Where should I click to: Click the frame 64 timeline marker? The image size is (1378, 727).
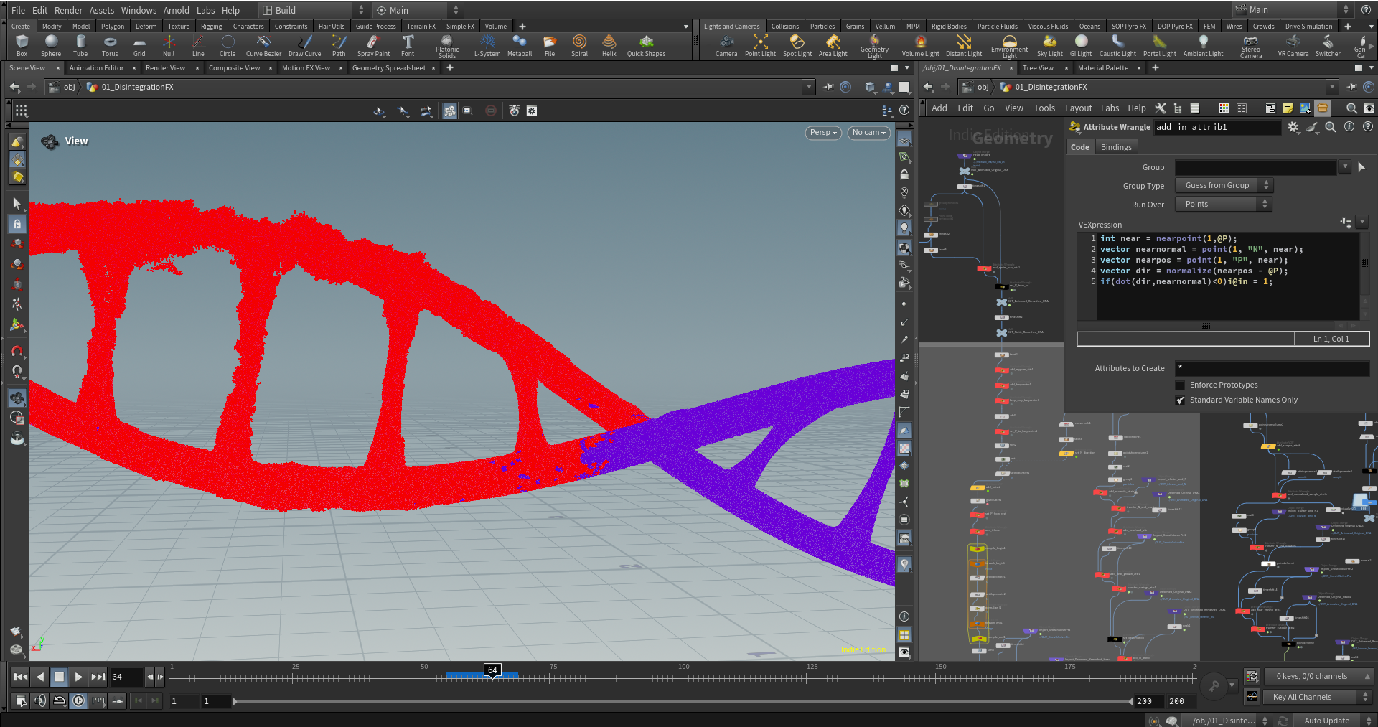(x=492, y=670)
